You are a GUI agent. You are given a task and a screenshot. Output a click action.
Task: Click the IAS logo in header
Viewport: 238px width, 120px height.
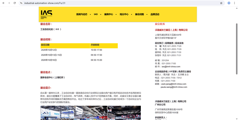pos(46,14)
